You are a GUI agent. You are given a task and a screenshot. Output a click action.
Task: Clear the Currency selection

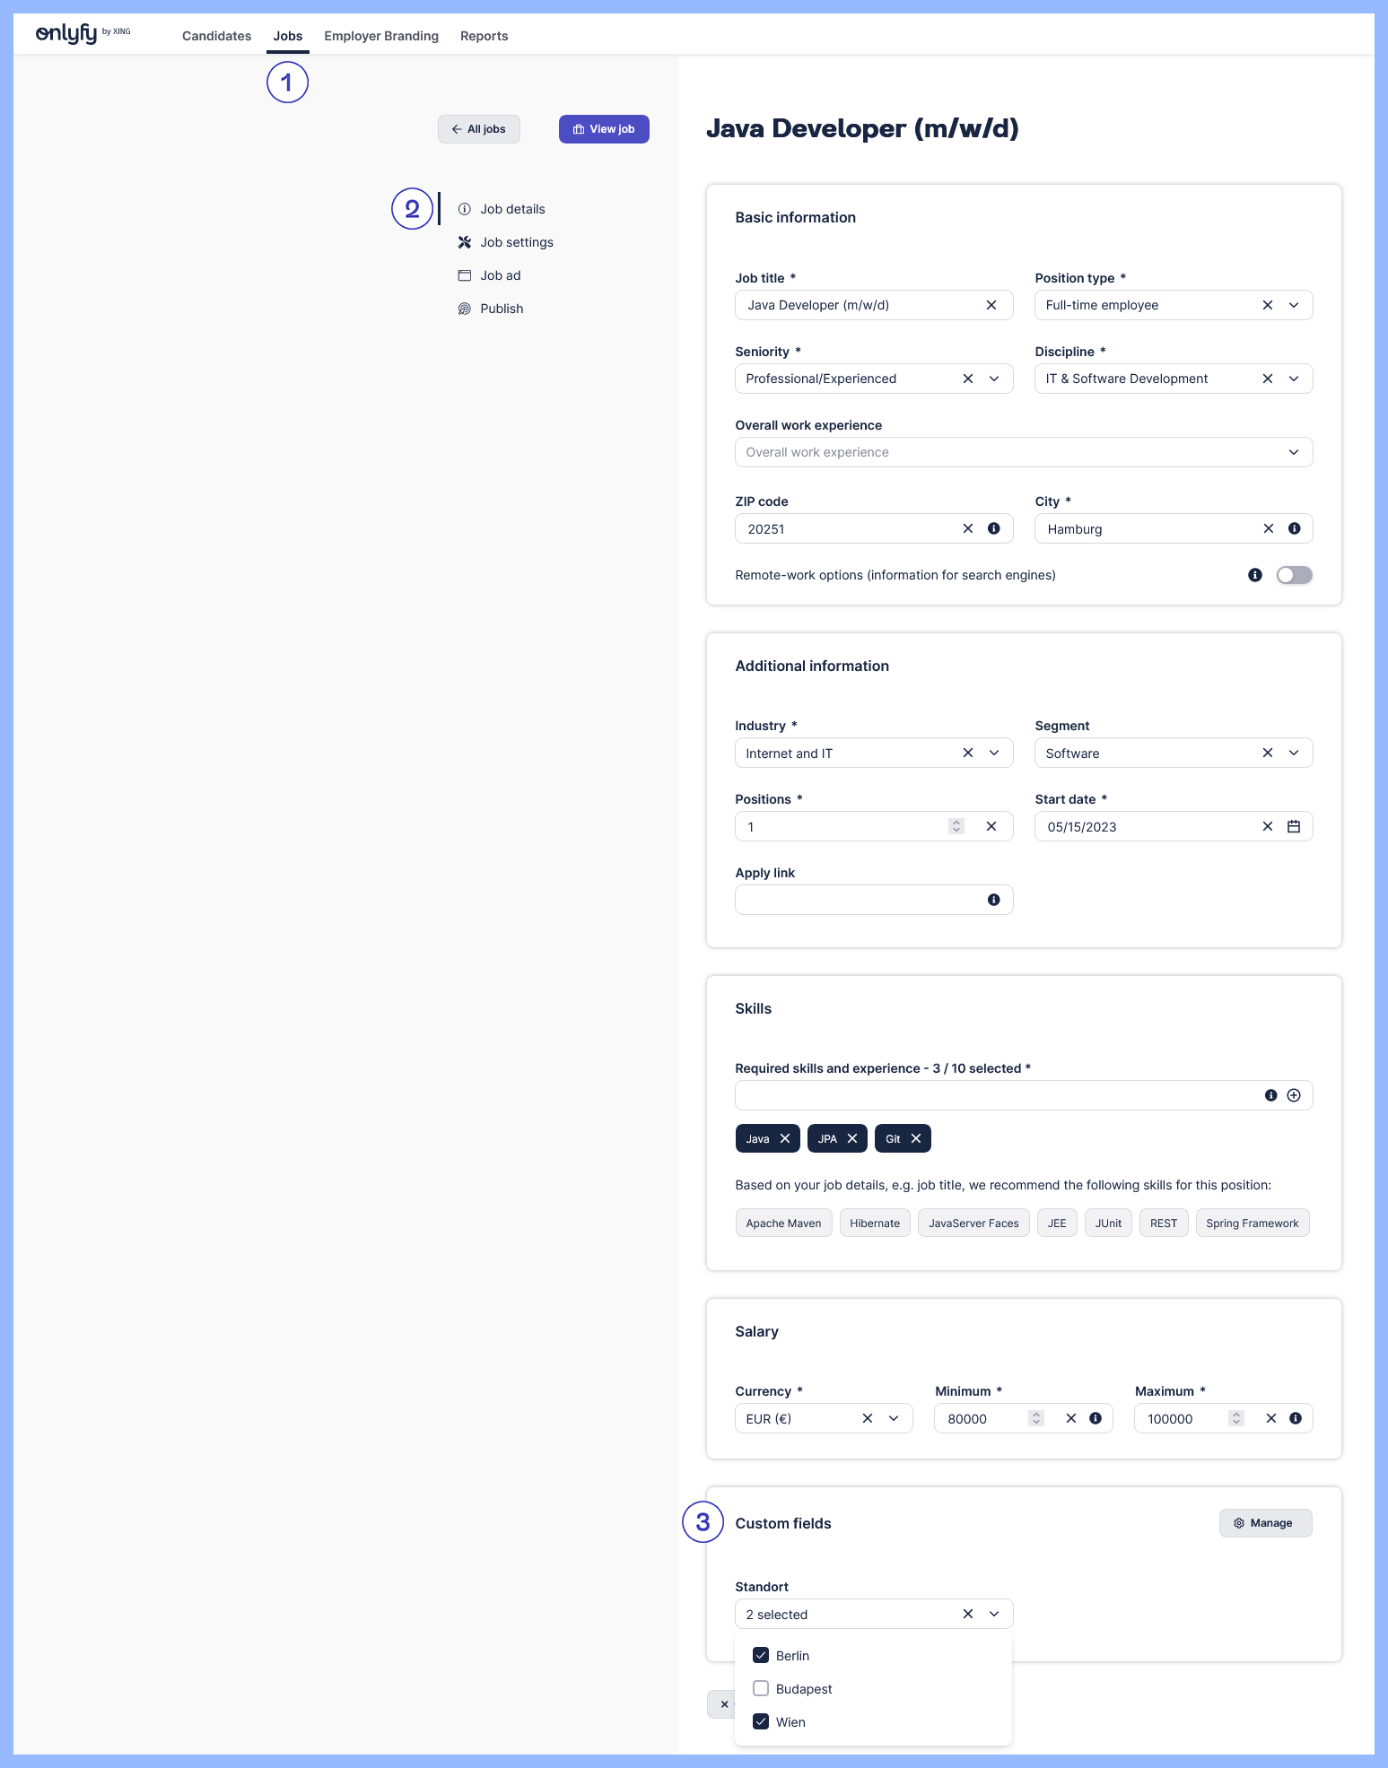pos(868,1418)
